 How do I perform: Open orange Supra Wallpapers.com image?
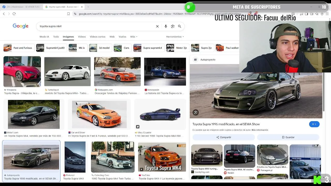click(x=117, y=72)
